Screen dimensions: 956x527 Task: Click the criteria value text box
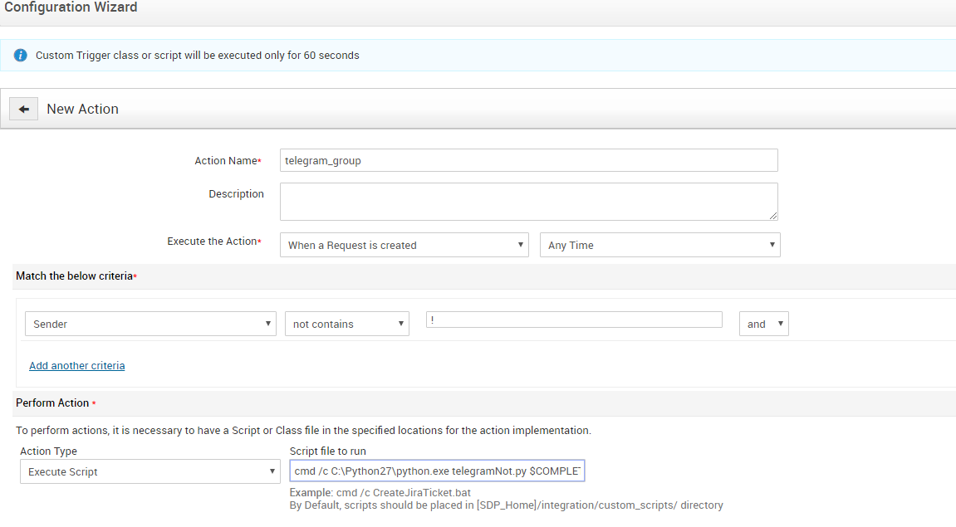573,320
